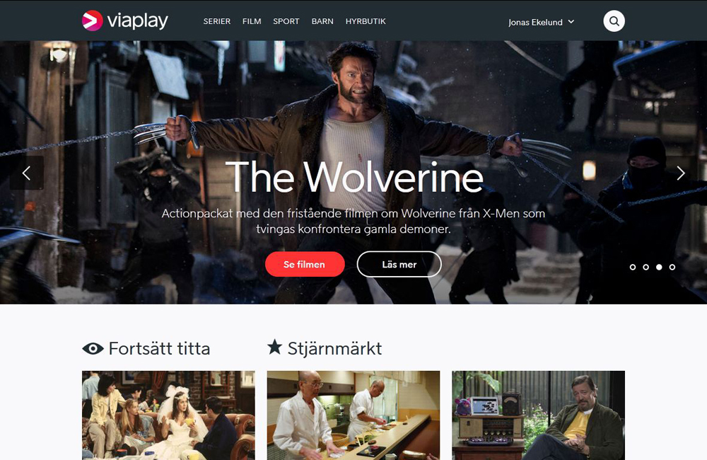Open the HYRBUTIK rental store
The width and height of the screenshot is (707, 460).
366,21
